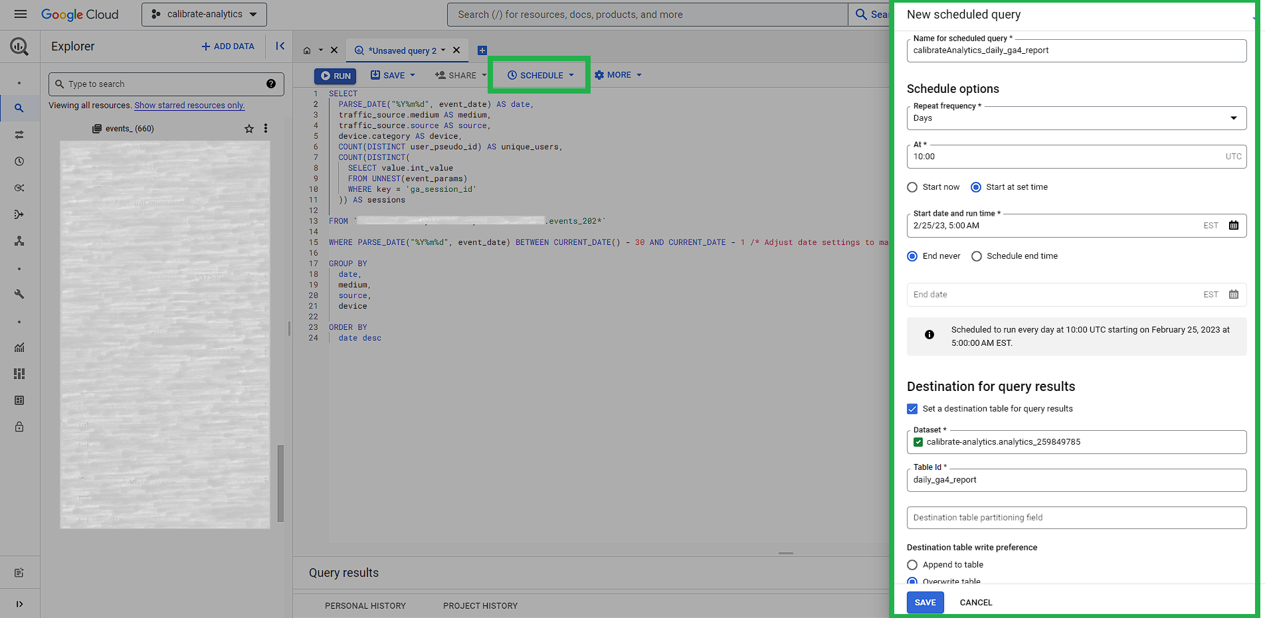The width and height of the screenshot is (1265, 618).
Task: Open SQL workspace search icon in sidebar
Action: coord(19,108)
